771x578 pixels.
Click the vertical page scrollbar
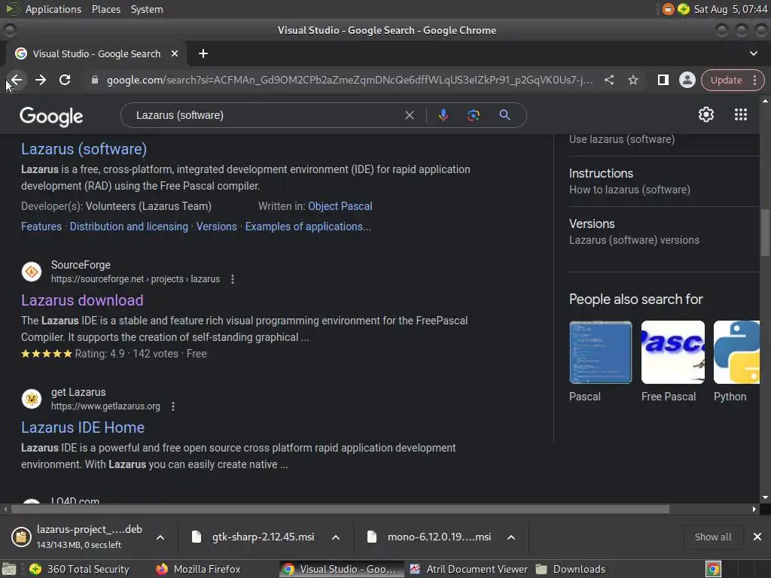(765, 232)
